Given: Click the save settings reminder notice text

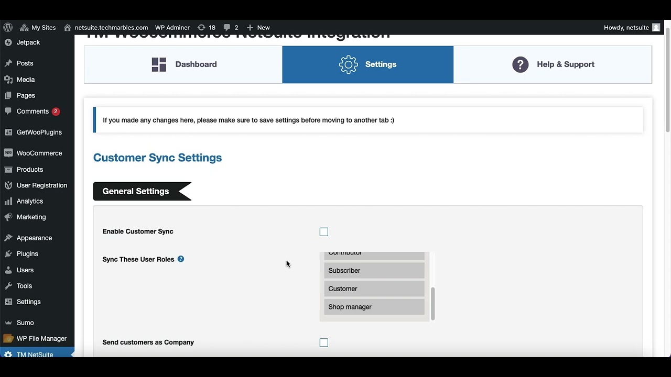Looking at the screenshot, I should pyautogui.click(x=248, y=120).
